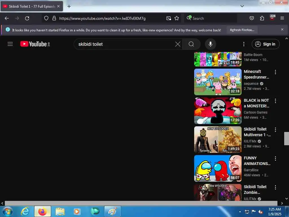Image resolution: width=289 pixels, height=217 pixels.
Task: View site security padlock info
Action: (54, 18)
